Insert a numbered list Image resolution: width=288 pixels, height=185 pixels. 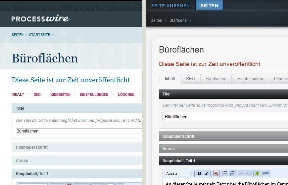point(232,173)
